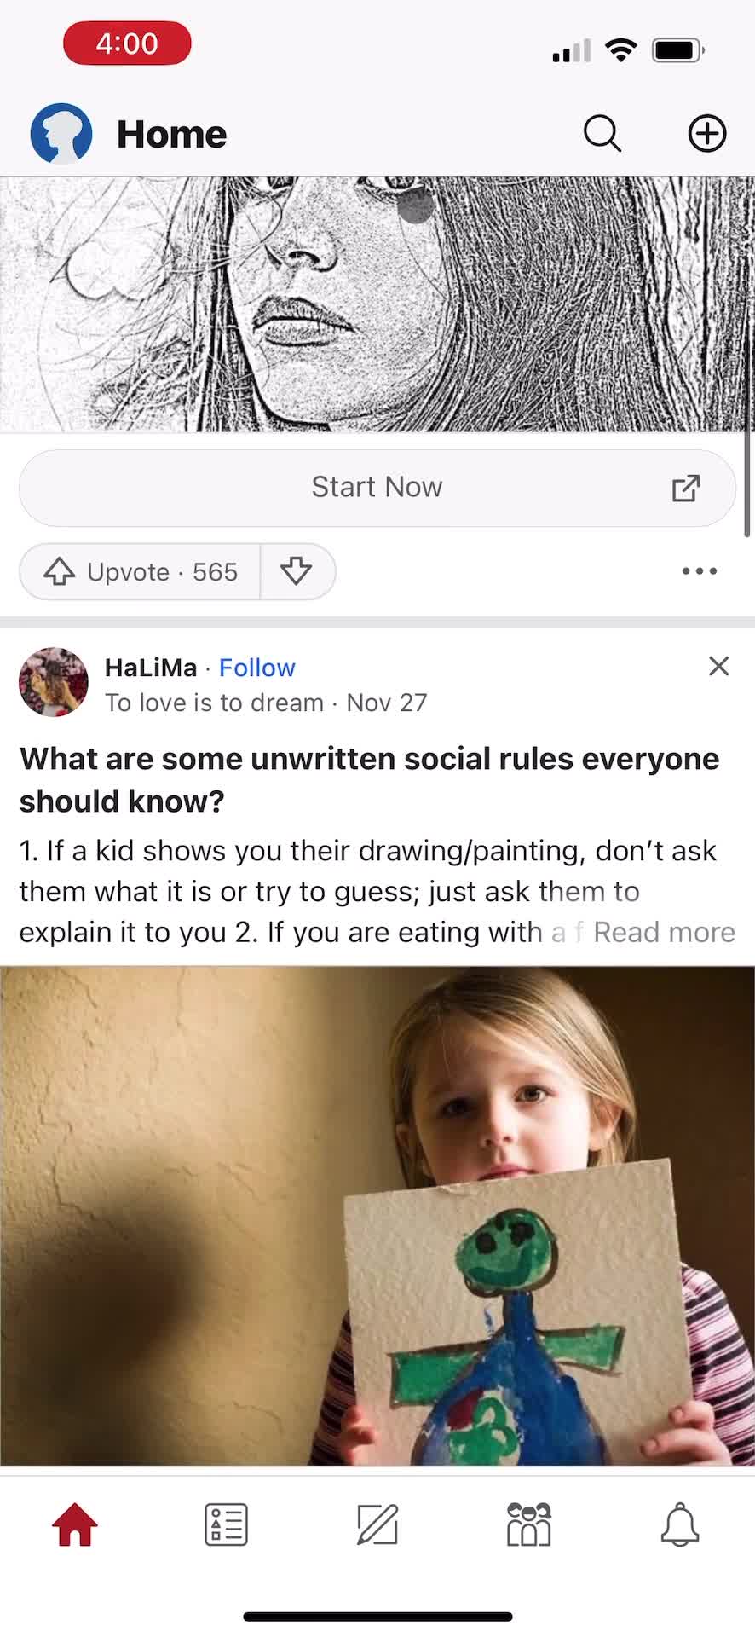Image resolution: width=755 pixels, height=1637 pixels.
Task: Follow the HaLiMa author
Action: (x=257, y=668)
